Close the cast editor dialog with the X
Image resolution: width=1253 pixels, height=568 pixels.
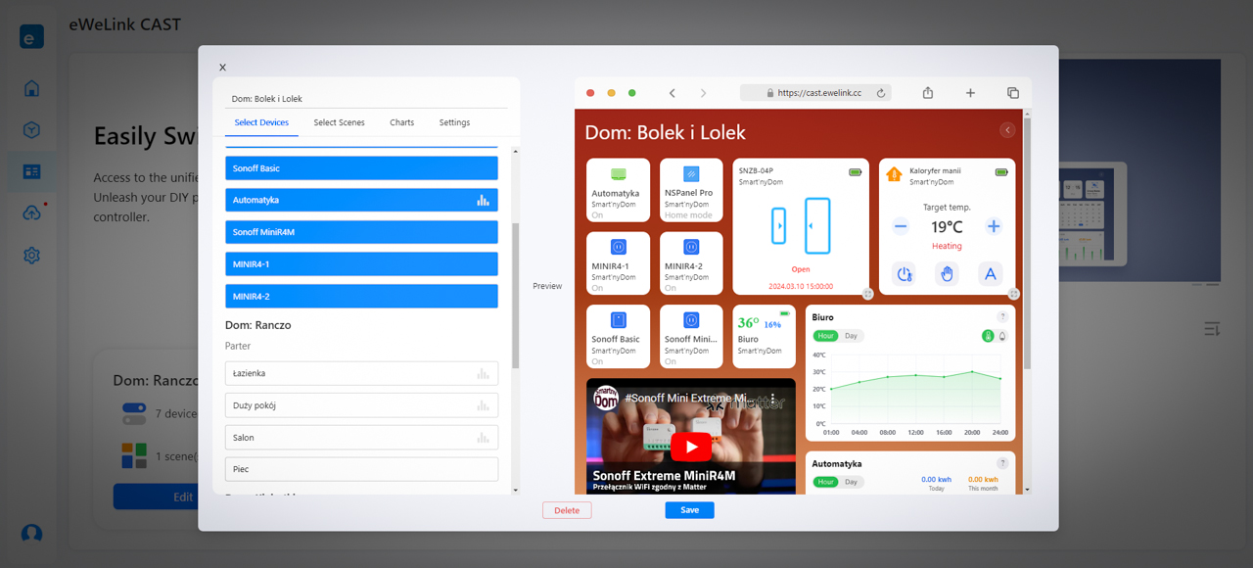coord(222,68)
